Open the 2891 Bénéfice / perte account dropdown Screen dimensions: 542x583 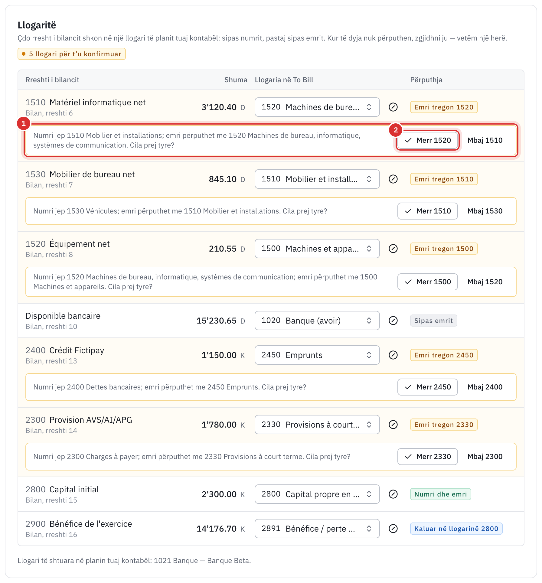tap(317, 529)
